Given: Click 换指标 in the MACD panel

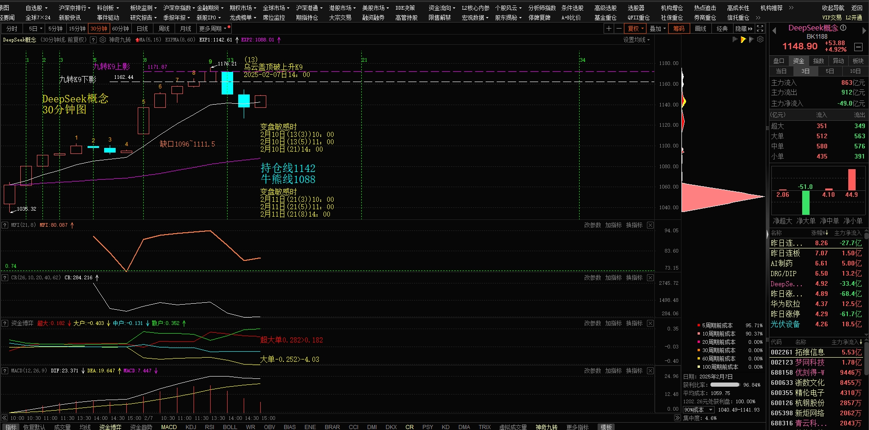Looking at the screenshot, I should pyautogui.click(x=634, y=371).
